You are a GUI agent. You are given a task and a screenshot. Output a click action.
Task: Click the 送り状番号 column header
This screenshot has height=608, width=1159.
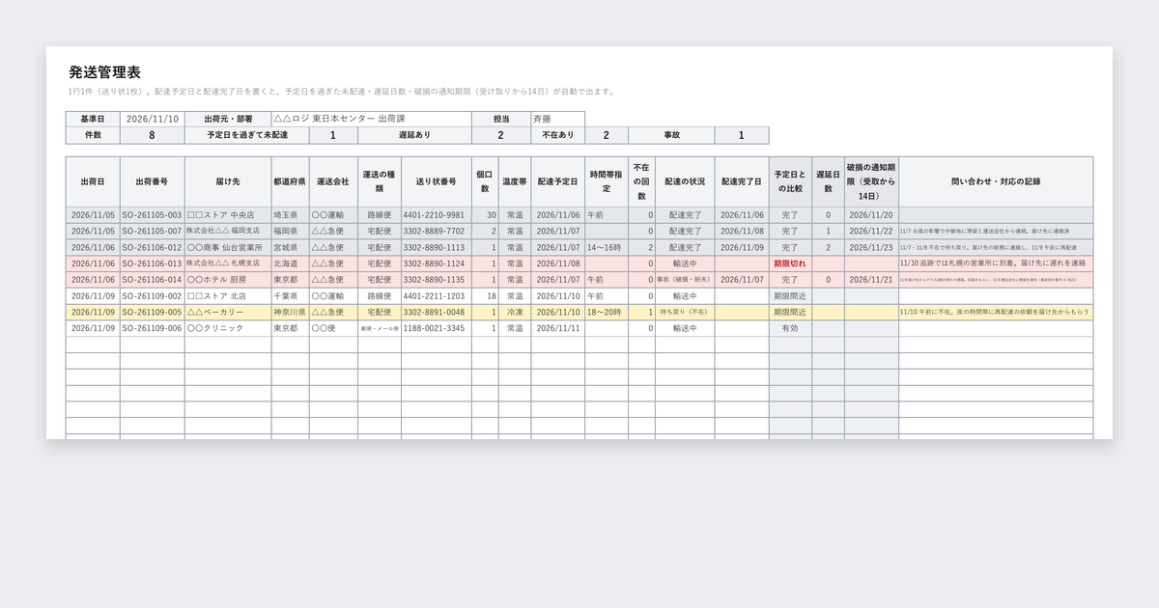pyautogui.click(x=436, y=181)
